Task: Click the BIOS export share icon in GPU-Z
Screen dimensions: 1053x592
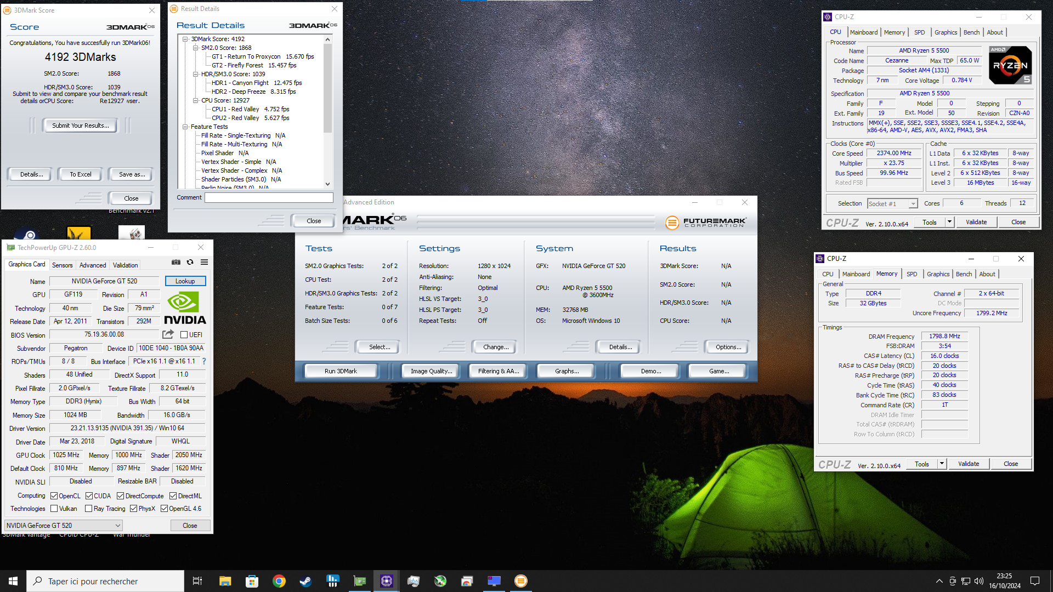Action: coord(168,334)
